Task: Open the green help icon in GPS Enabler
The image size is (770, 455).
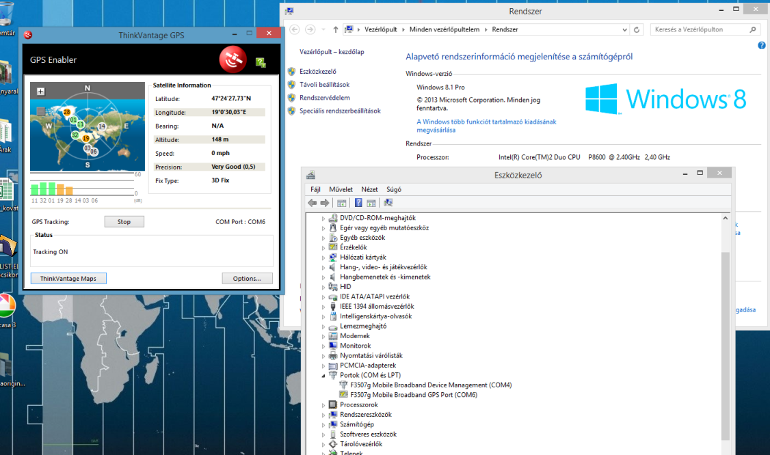Action: tap(261, 62)
